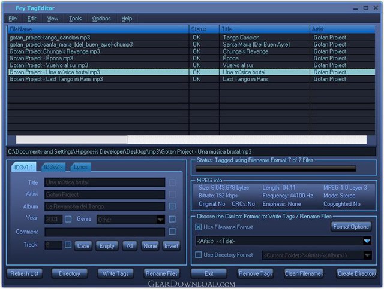Click the Refresh List button
Image resolution: width=384 pixels, height=289 pixels.
(25, 273)
